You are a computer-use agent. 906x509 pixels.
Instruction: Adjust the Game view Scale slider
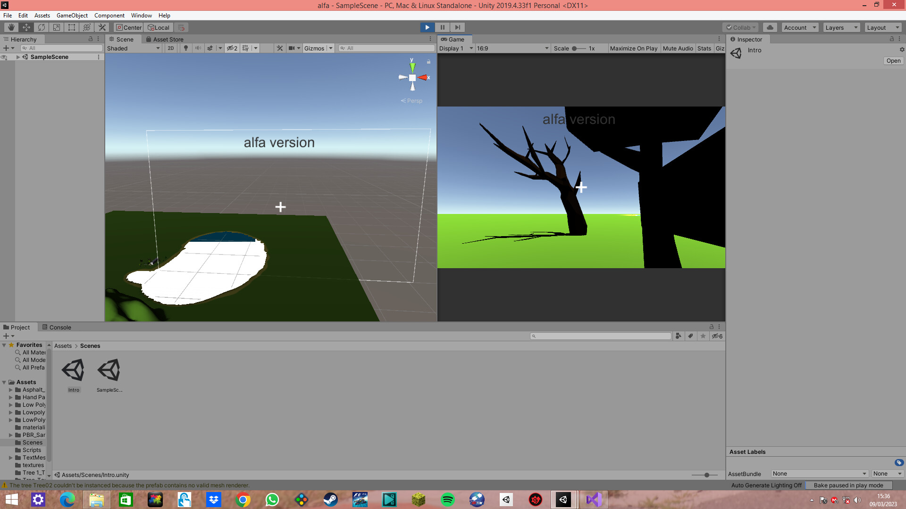tap(575, 48)
